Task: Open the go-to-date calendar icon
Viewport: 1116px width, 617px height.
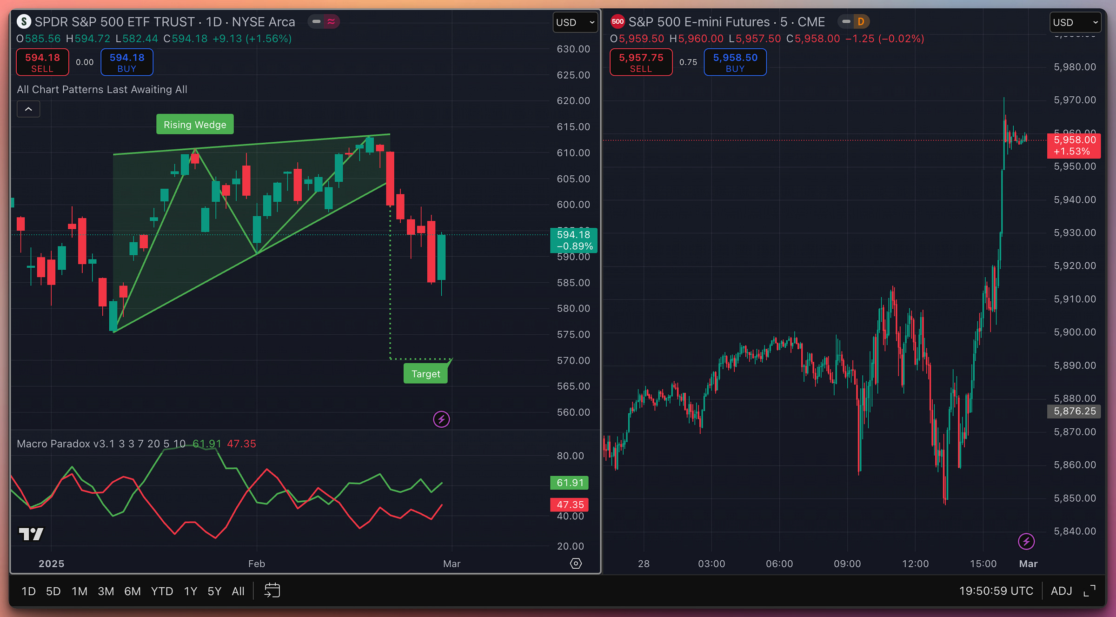Action: (272, 590)
